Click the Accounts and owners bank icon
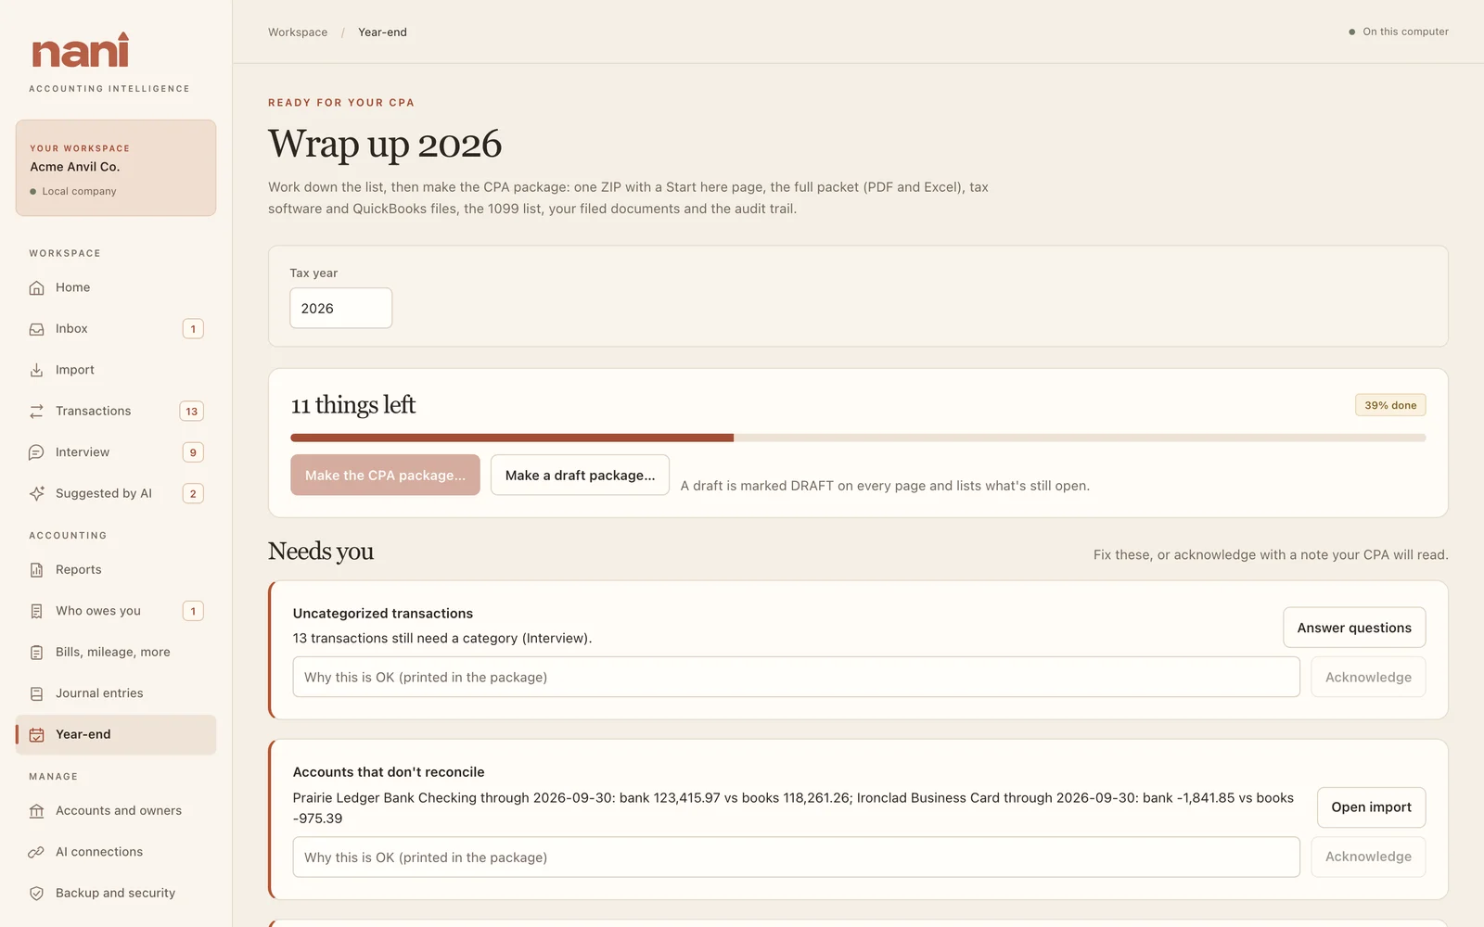Viewport: 1484px width, 927px height. tap(36, 811)
